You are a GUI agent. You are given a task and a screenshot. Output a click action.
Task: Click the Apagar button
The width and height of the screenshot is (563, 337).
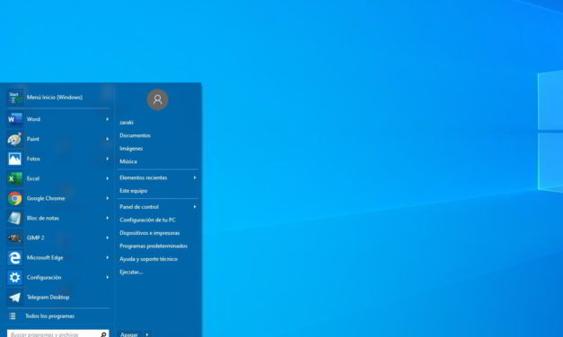tap(129, 334)
